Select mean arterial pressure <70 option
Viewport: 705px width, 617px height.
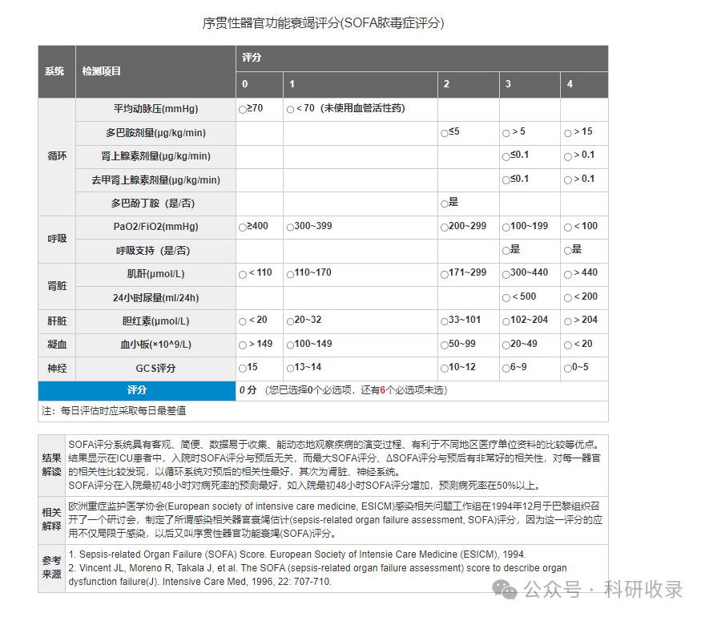click(x=291, y=110)
